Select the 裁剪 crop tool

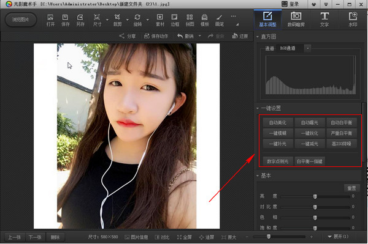click(x=117, y=20)
